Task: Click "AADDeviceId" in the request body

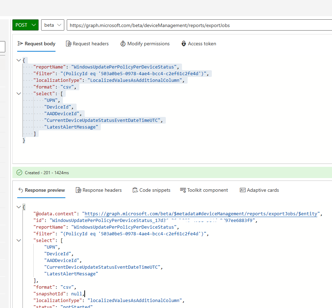Action: [61, 114]
